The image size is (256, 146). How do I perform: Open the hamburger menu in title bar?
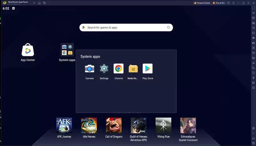click(234, 3)
